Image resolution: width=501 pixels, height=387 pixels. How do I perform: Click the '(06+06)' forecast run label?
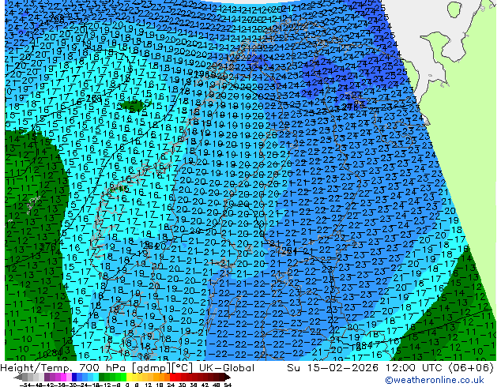point(471,368)
